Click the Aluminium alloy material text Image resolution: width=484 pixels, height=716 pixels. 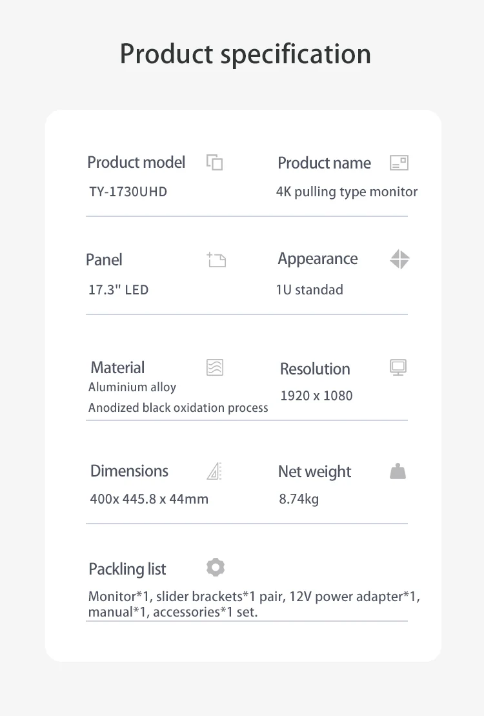132,387
